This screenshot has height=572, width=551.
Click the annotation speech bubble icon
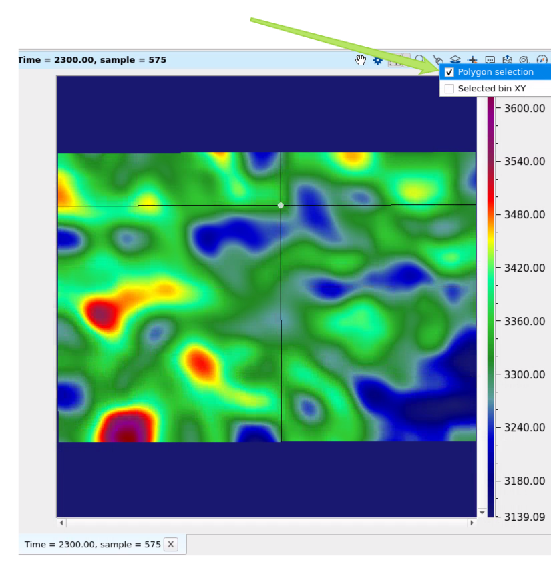click(x=490, y=60)
